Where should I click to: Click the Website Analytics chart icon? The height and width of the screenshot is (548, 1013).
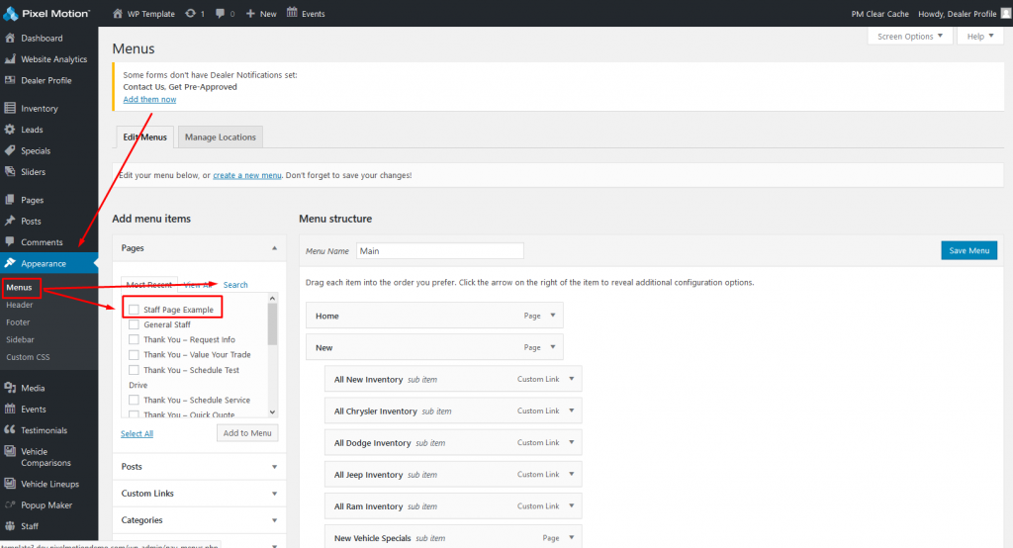[10, 58]
